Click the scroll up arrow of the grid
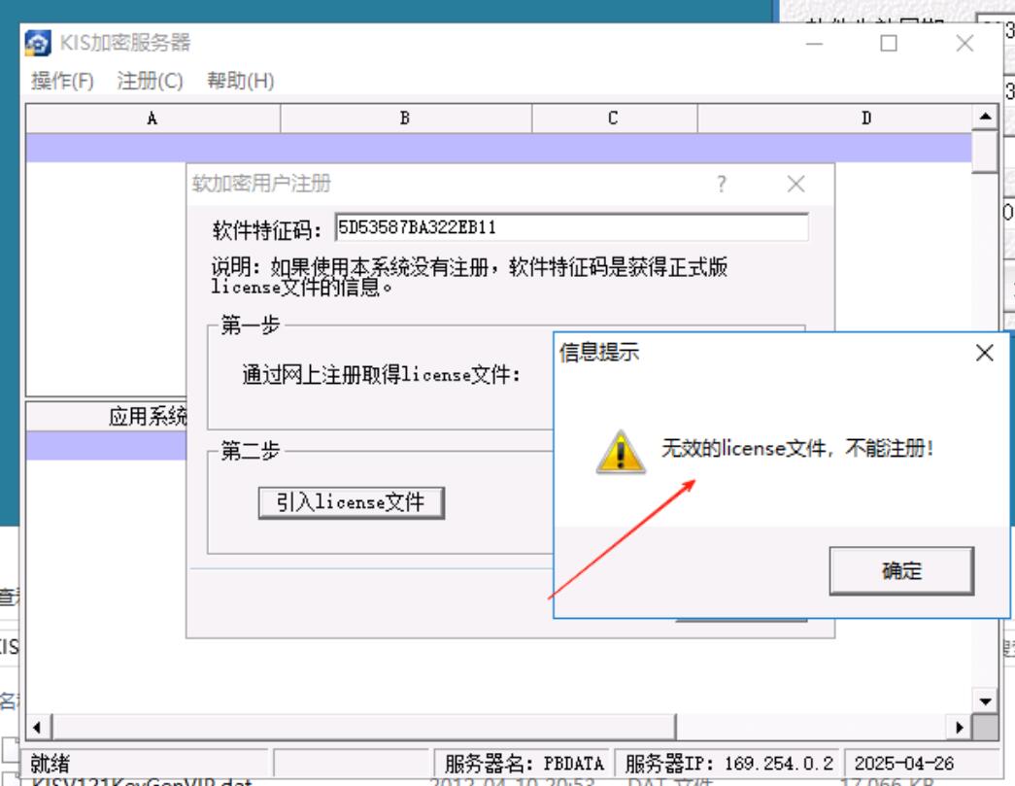 985,118
